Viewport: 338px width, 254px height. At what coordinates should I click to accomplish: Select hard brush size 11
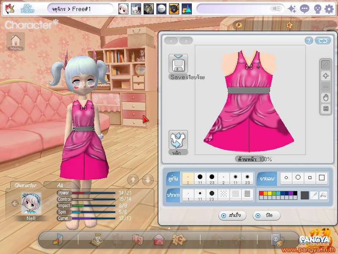(200, 179)
